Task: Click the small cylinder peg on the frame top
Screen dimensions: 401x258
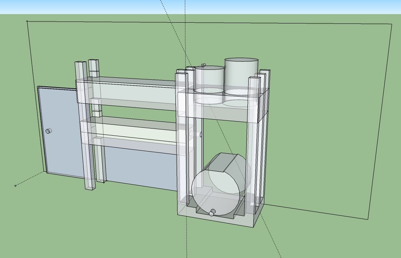Action: [x=203, y=64]
